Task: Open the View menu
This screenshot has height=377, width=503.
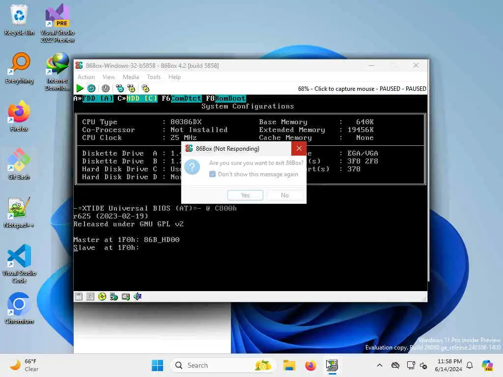Action: 109,77
